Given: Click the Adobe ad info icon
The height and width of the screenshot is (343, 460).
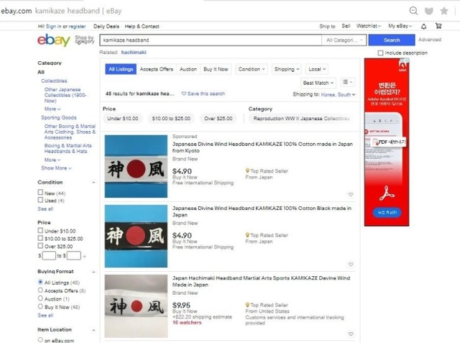Looking at the screenshot, I should [402, 60].
